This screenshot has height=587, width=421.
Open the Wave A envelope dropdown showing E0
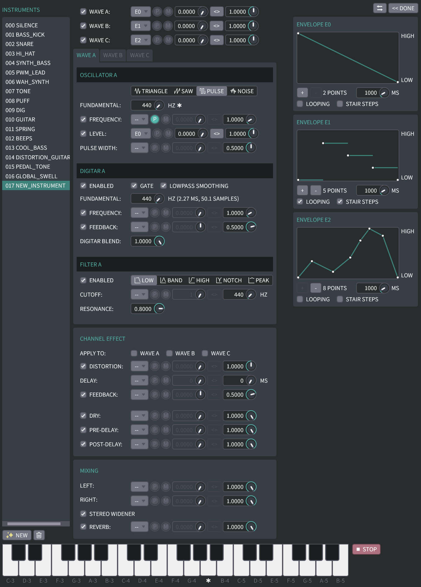click(141, 12)
